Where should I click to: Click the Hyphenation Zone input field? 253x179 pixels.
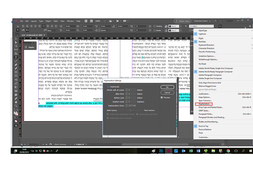pyautogui.click(x=132, y=106)
